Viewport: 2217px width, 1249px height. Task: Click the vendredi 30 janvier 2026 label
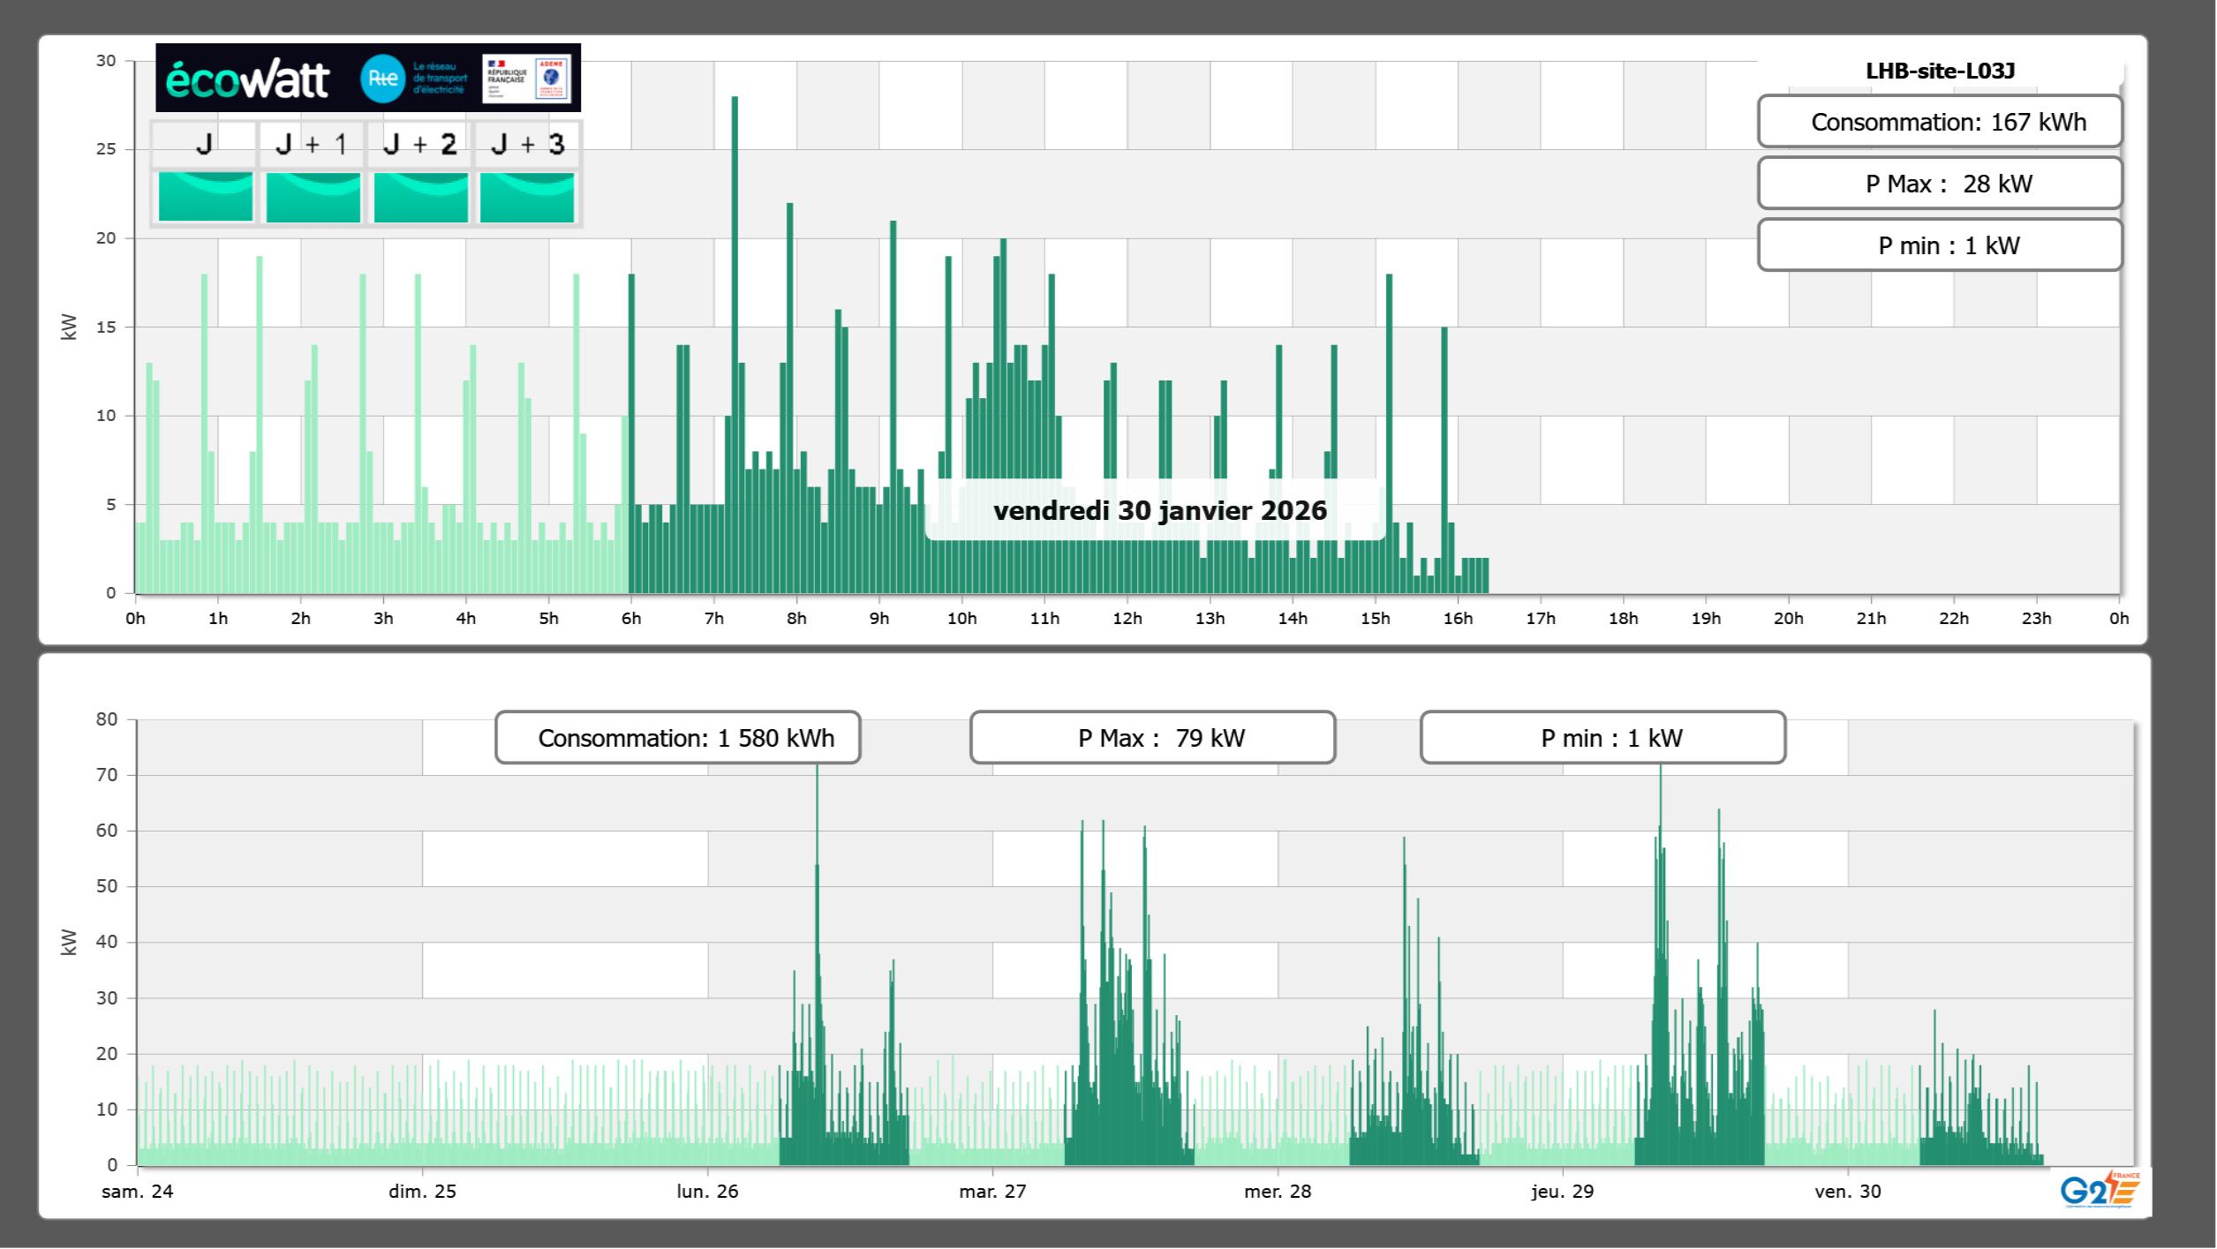(1158, 510)
